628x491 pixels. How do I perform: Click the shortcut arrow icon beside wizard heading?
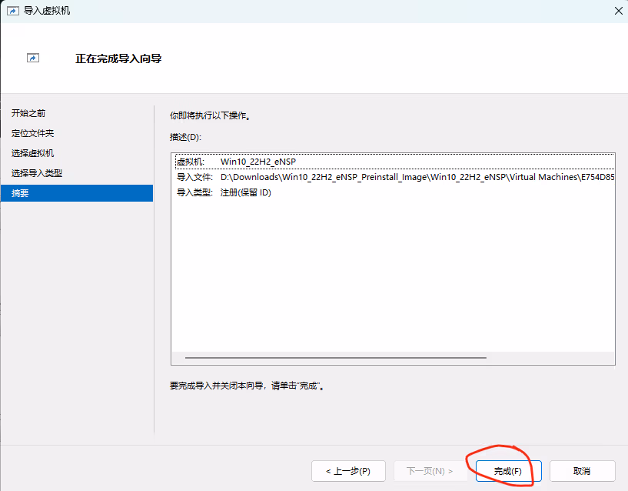(33, 58)
